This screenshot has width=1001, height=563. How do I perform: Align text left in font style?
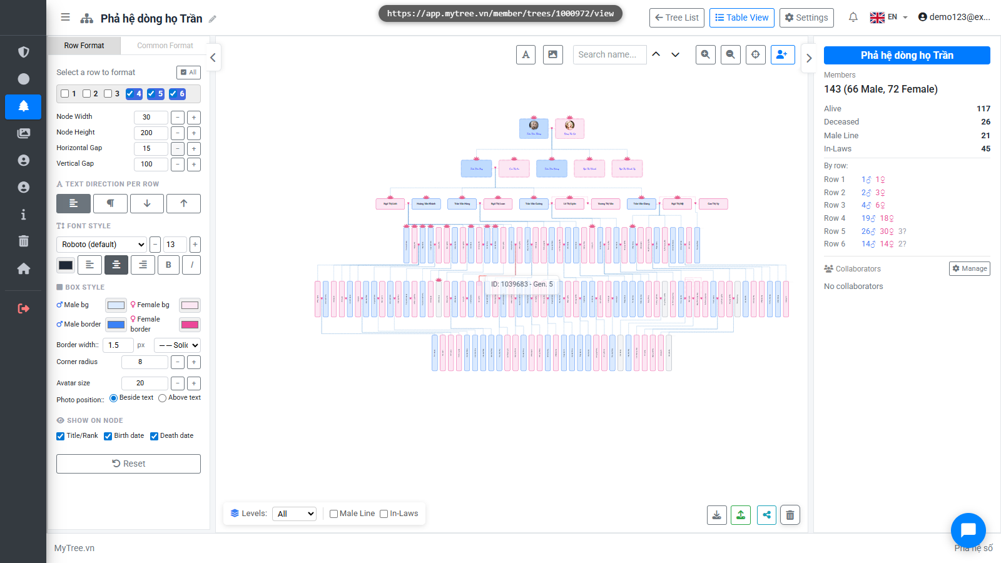click(x=89, y=265)
